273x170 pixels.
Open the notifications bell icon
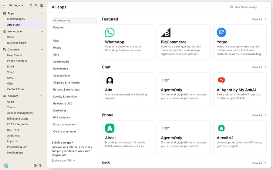click(x=31, y=5)
